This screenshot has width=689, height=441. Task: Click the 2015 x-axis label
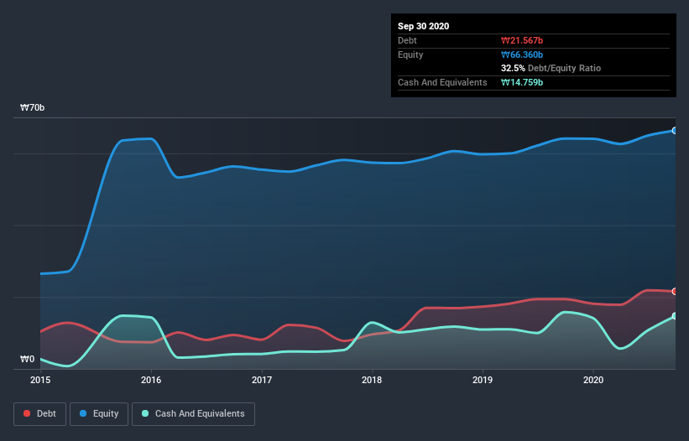pos(40,380)
